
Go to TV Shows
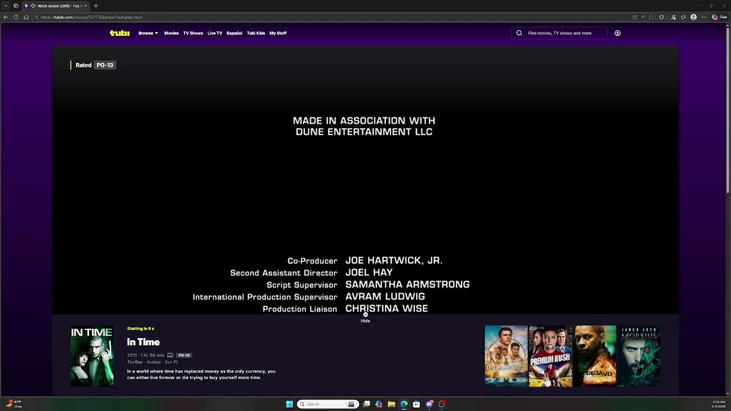click(x=193, y=33)
